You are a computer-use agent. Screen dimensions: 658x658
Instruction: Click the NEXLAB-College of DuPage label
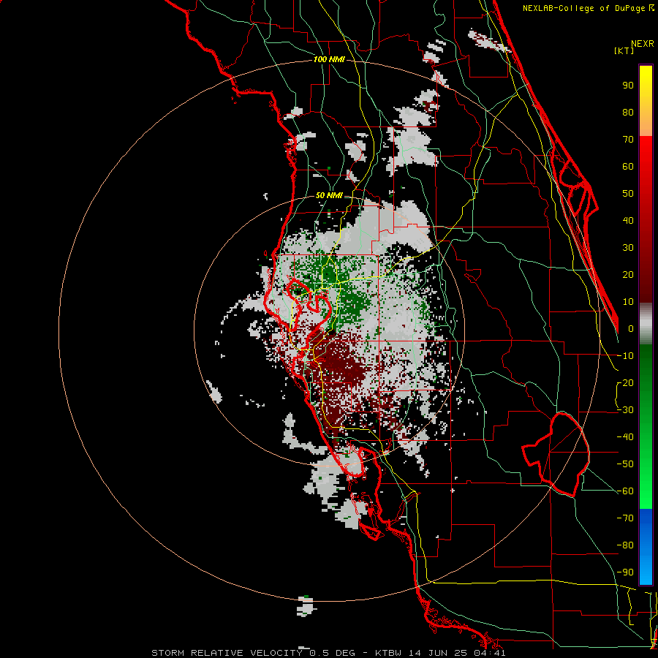pyautogui.click(x=589, y=8)
